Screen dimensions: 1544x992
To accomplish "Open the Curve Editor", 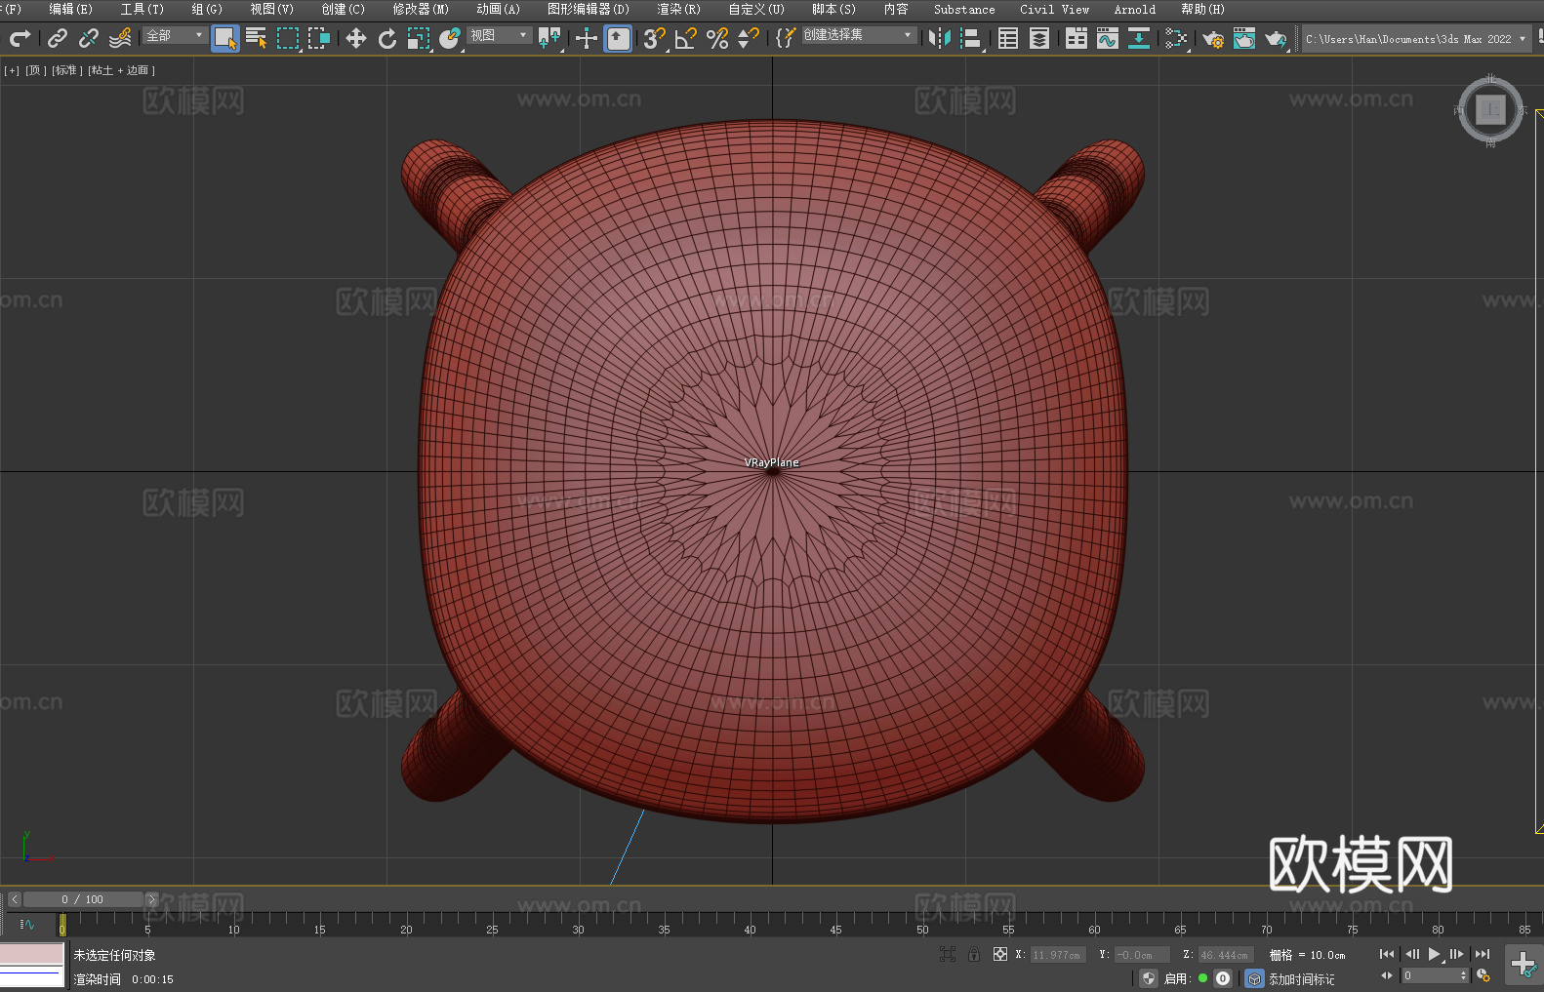I will point(1108,38).
